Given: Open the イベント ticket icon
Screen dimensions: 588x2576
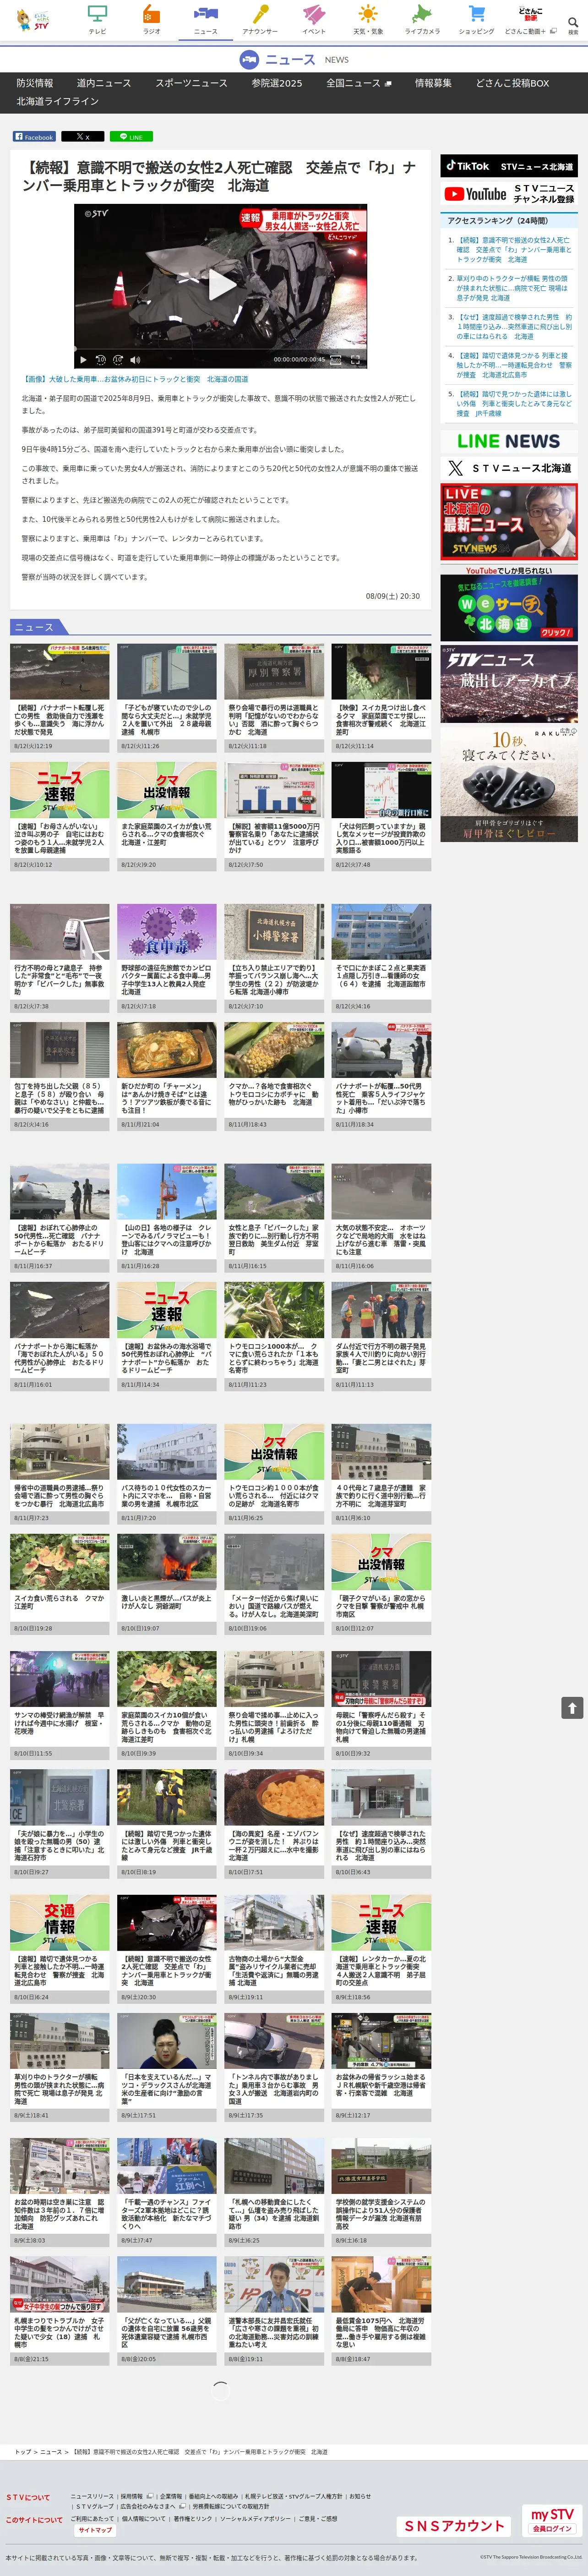Looking at the screenshot, I should click(314, 19).
